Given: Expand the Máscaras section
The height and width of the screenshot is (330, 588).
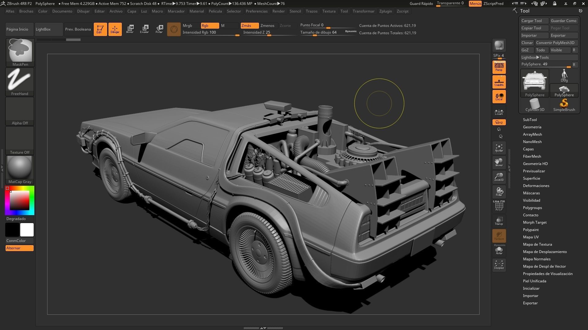Looking at the screenshot, I should [x=531, y=193].
